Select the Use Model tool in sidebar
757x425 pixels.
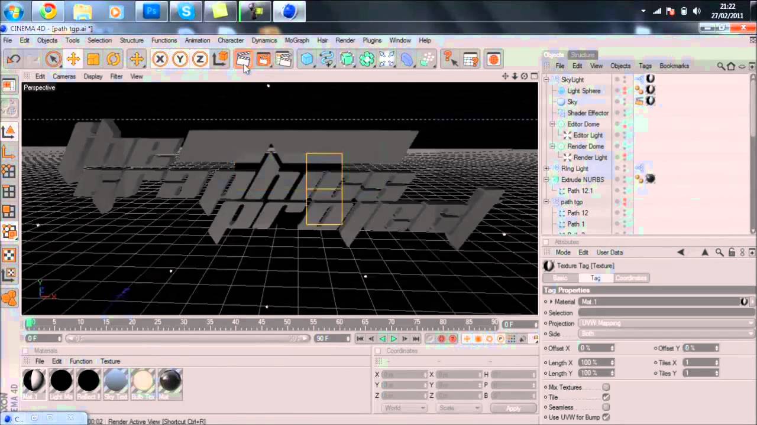(9, 131)
